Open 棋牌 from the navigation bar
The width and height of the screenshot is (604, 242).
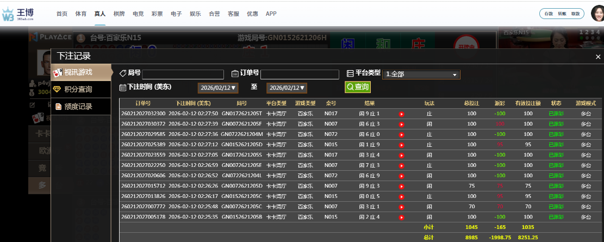tap(119, 14)
